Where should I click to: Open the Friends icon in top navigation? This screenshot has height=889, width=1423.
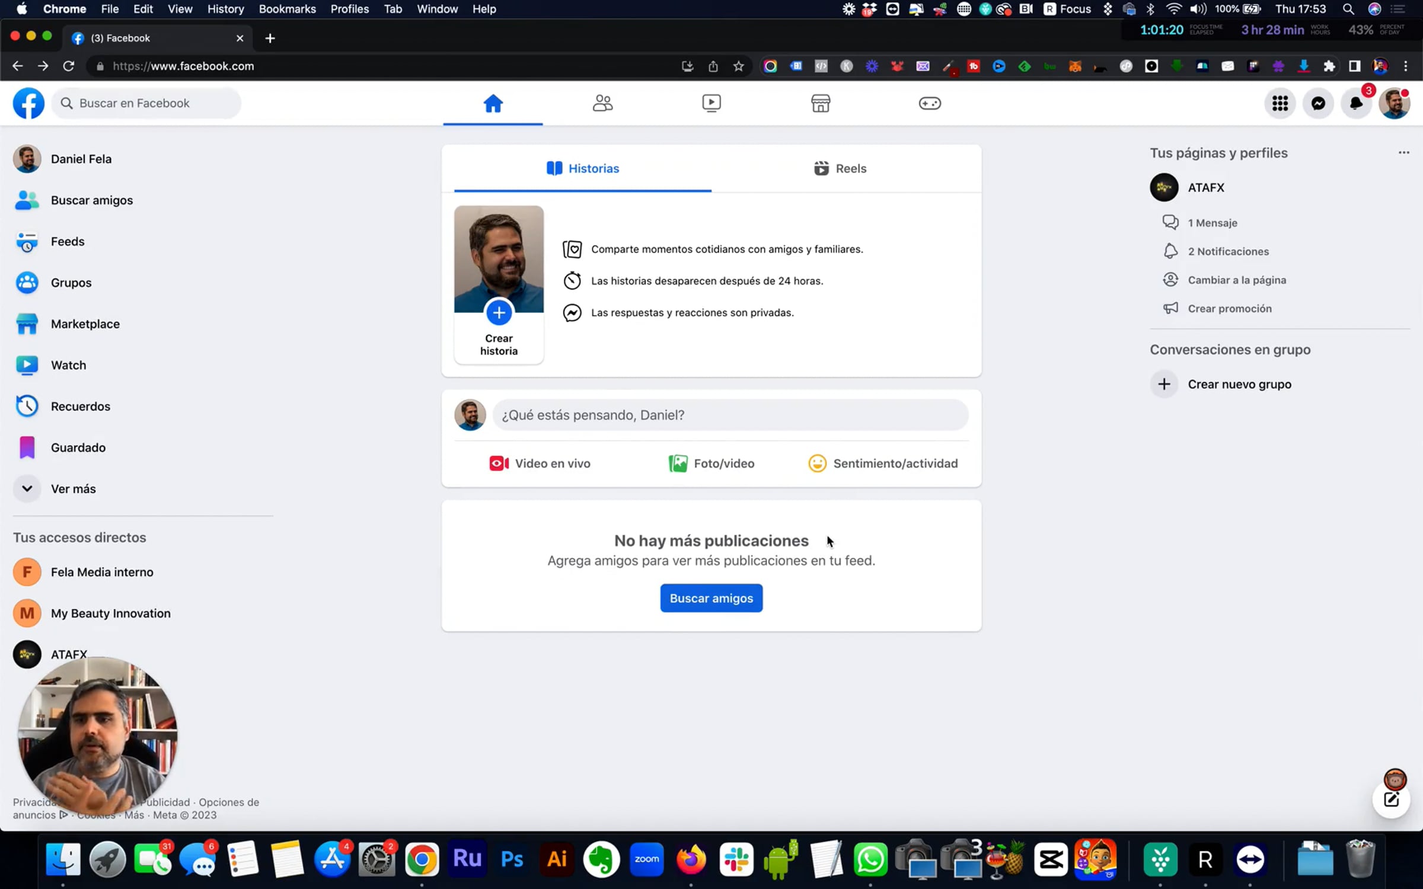(602, 104)
